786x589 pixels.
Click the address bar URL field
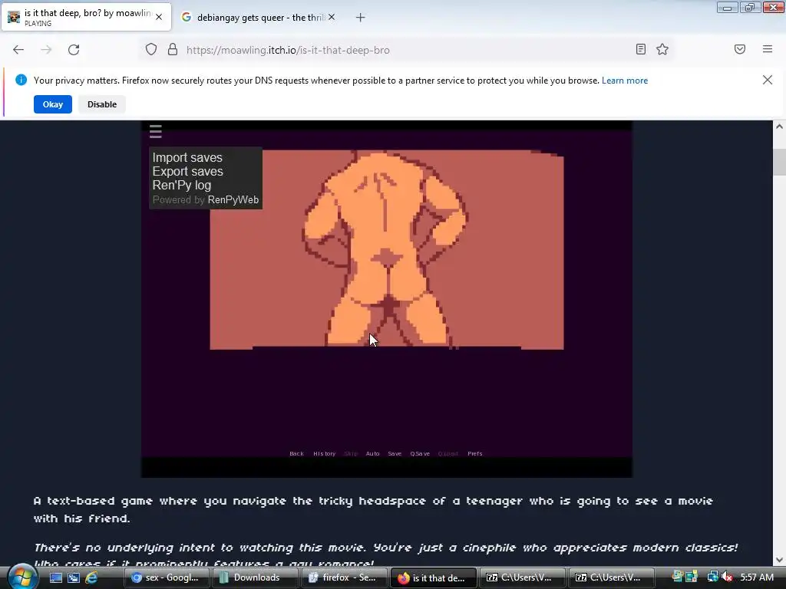406,50
